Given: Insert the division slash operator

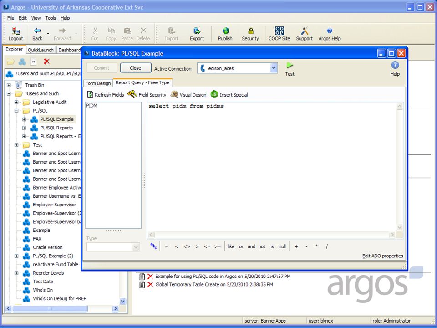Looking at the screenshot, I should pos(327,246).
